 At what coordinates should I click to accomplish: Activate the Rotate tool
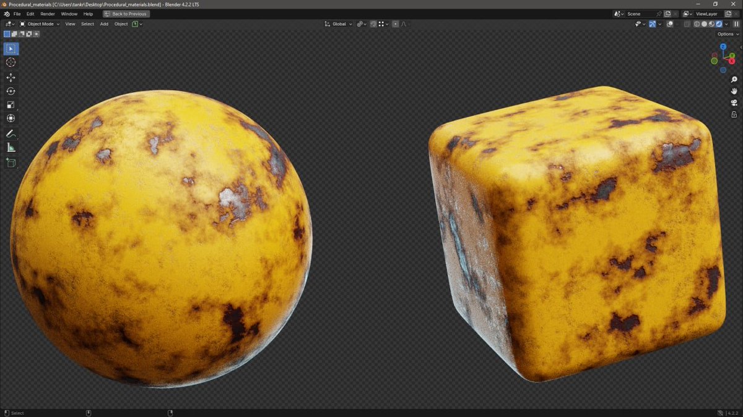point(11,91)
